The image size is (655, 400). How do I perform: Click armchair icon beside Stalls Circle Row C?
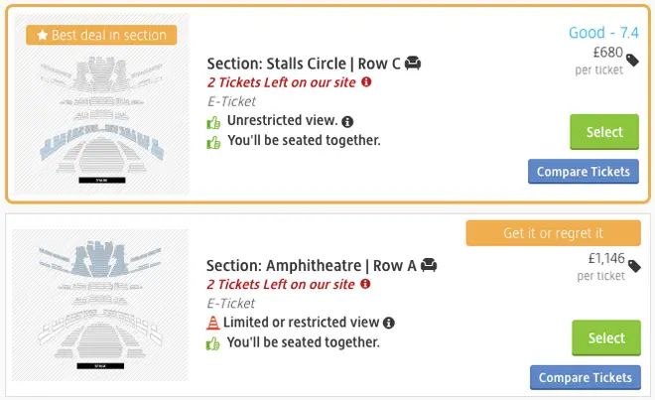413,64
